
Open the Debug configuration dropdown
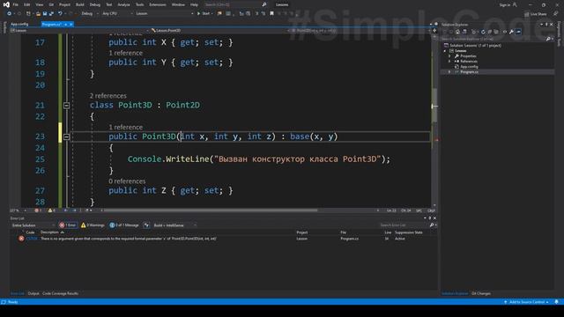click(90, 14)
